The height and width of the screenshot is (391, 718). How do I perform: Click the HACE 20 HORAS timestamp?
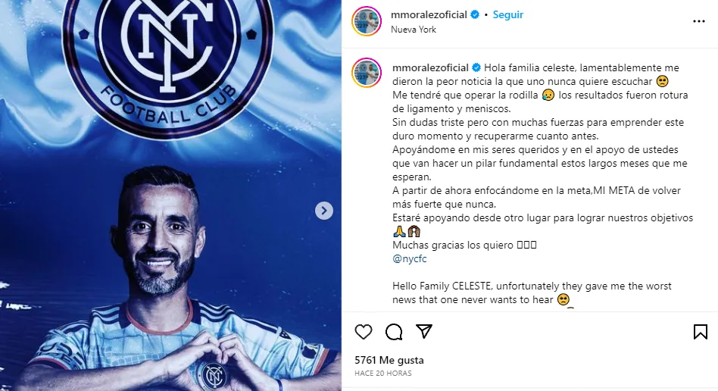(x=382, y=373)
